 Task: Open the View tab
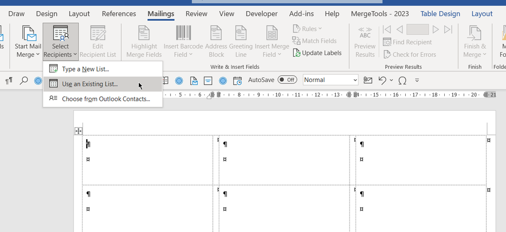click(226, 14)
